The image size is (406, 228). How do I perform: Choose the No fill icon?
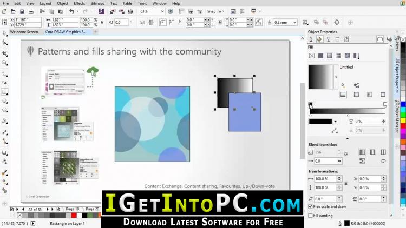pyautogui.click(x=312, y=56)
